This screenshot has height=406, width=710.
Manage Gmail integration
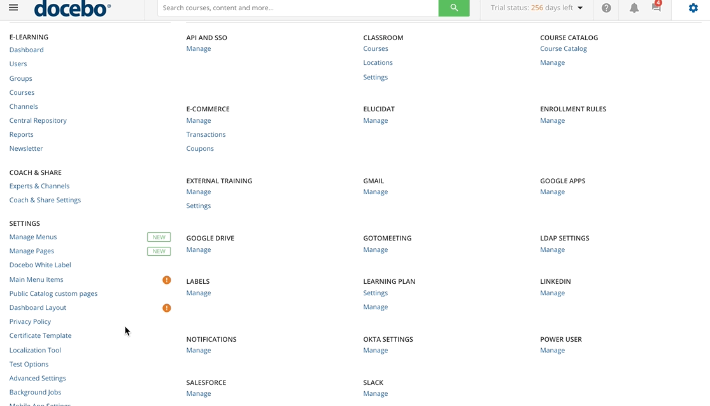pyautogui.click(x=376, y=192)
